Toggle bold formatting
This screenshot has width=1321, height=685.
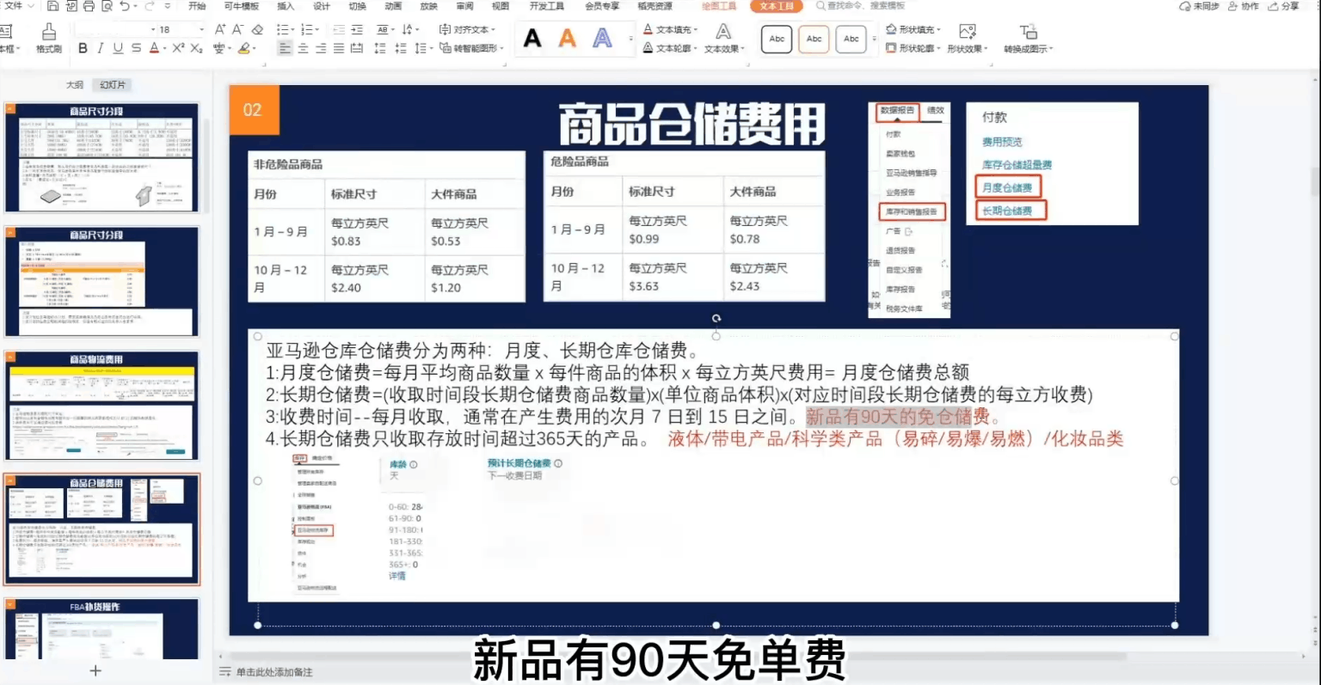click(x=83, y=48)
